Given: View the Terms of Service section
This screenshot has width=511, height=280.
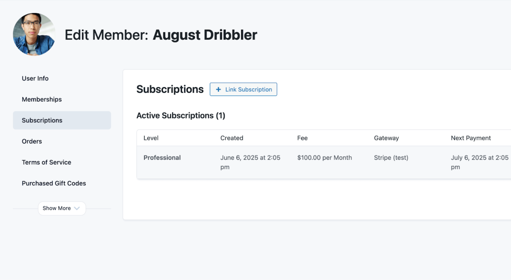Looking at the screenshot, I should click(46, 162).
